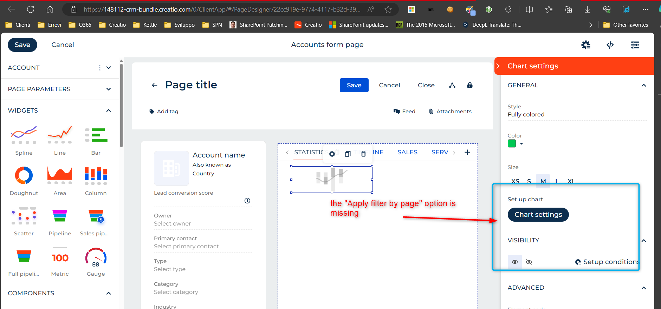Choose S chart size
Viewport: 661px width, 309px height.
tap(529, 181)
